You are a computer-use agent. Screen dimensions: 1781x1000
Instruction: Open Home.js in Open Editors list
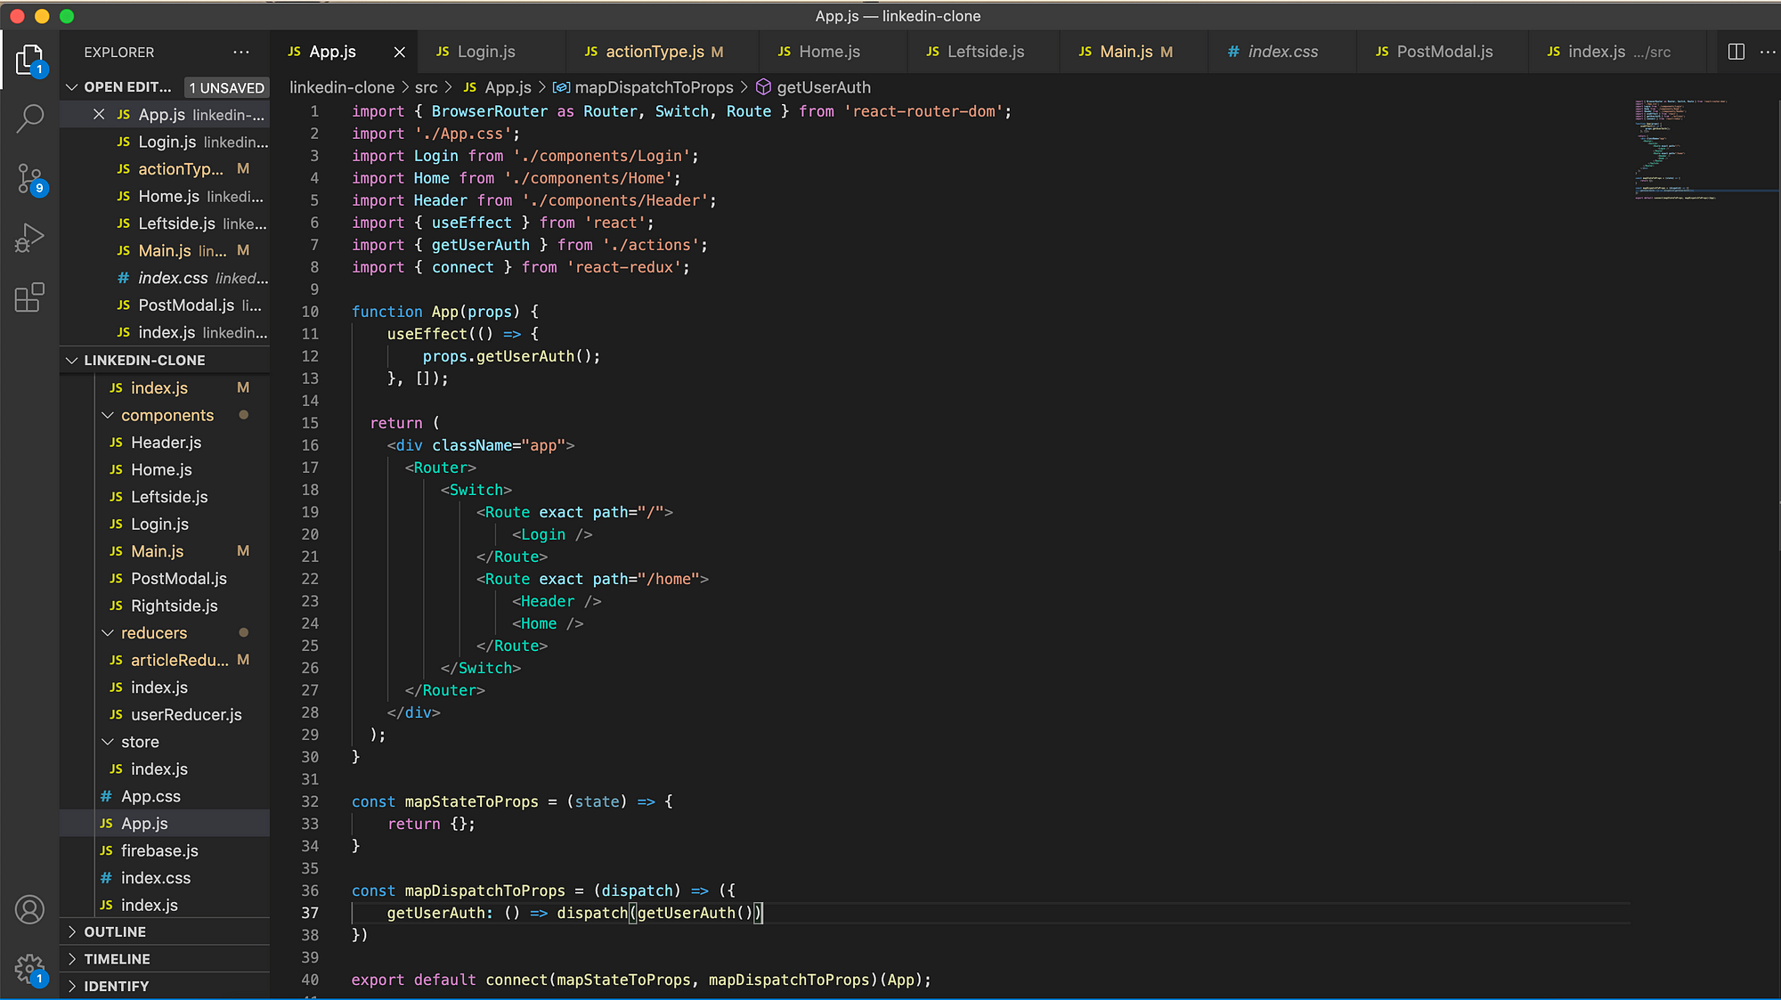click(165, 196)
